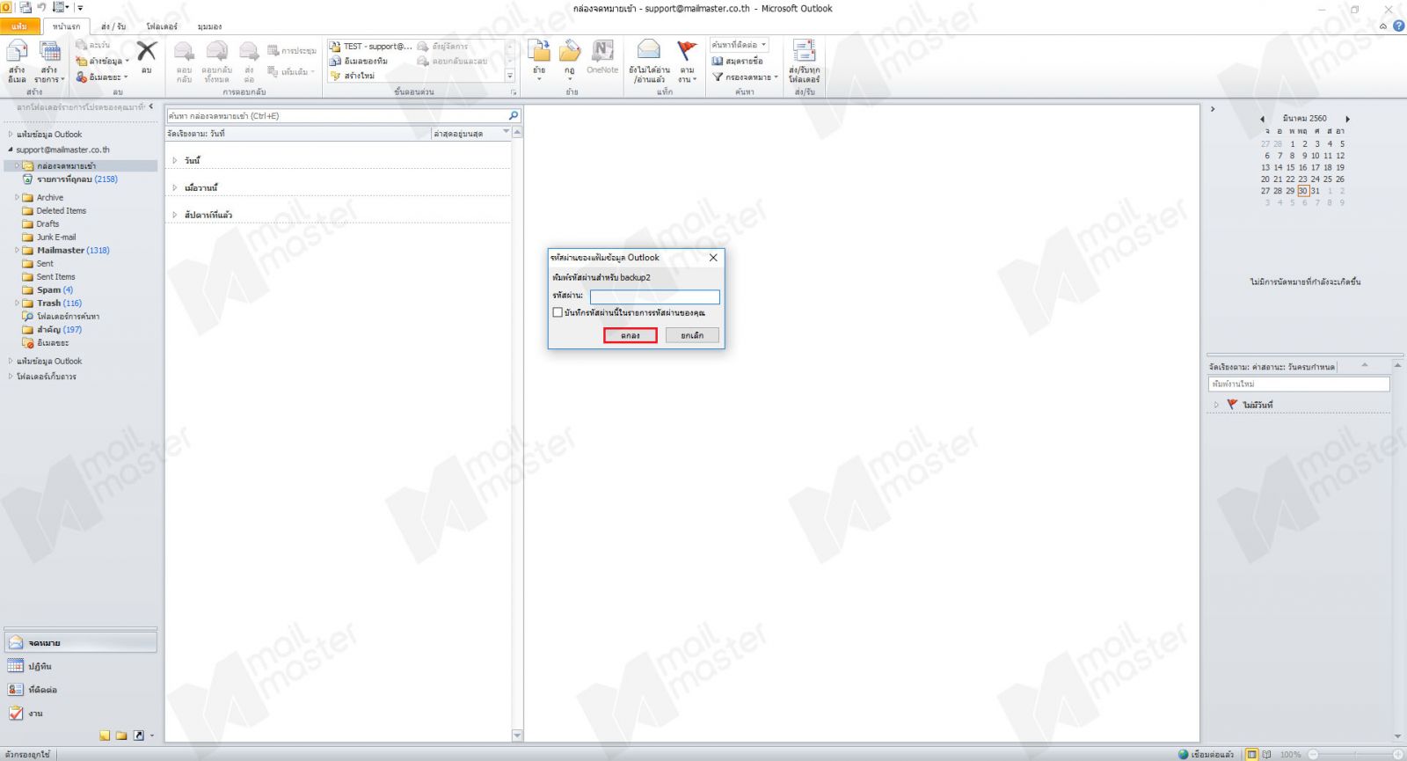Open Mail (จดหมาย) navigation button
The image size is (1407, 761).
click(80, 643)
